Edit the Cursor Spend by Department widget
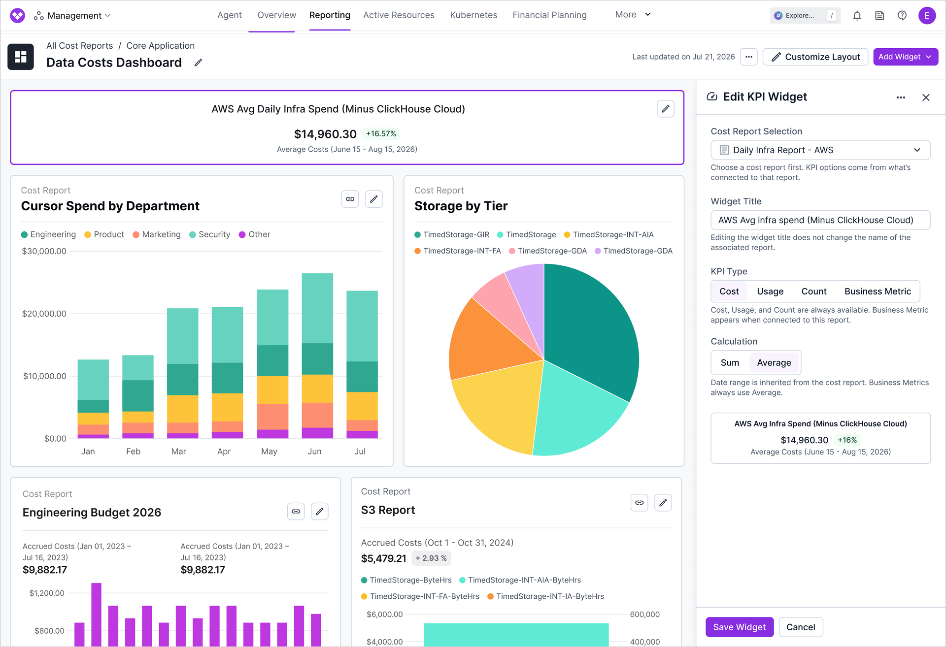The height and width of the screenshot is (647, 946). click(x=374, y=199)
